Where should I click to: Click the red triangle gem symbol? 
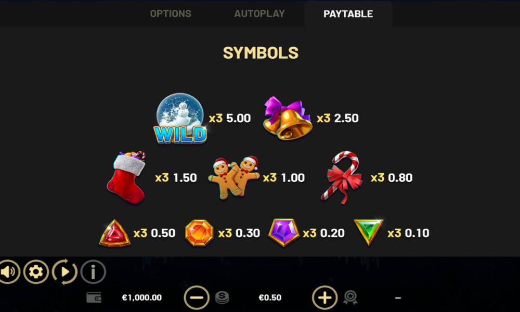[x=115, y=233]
